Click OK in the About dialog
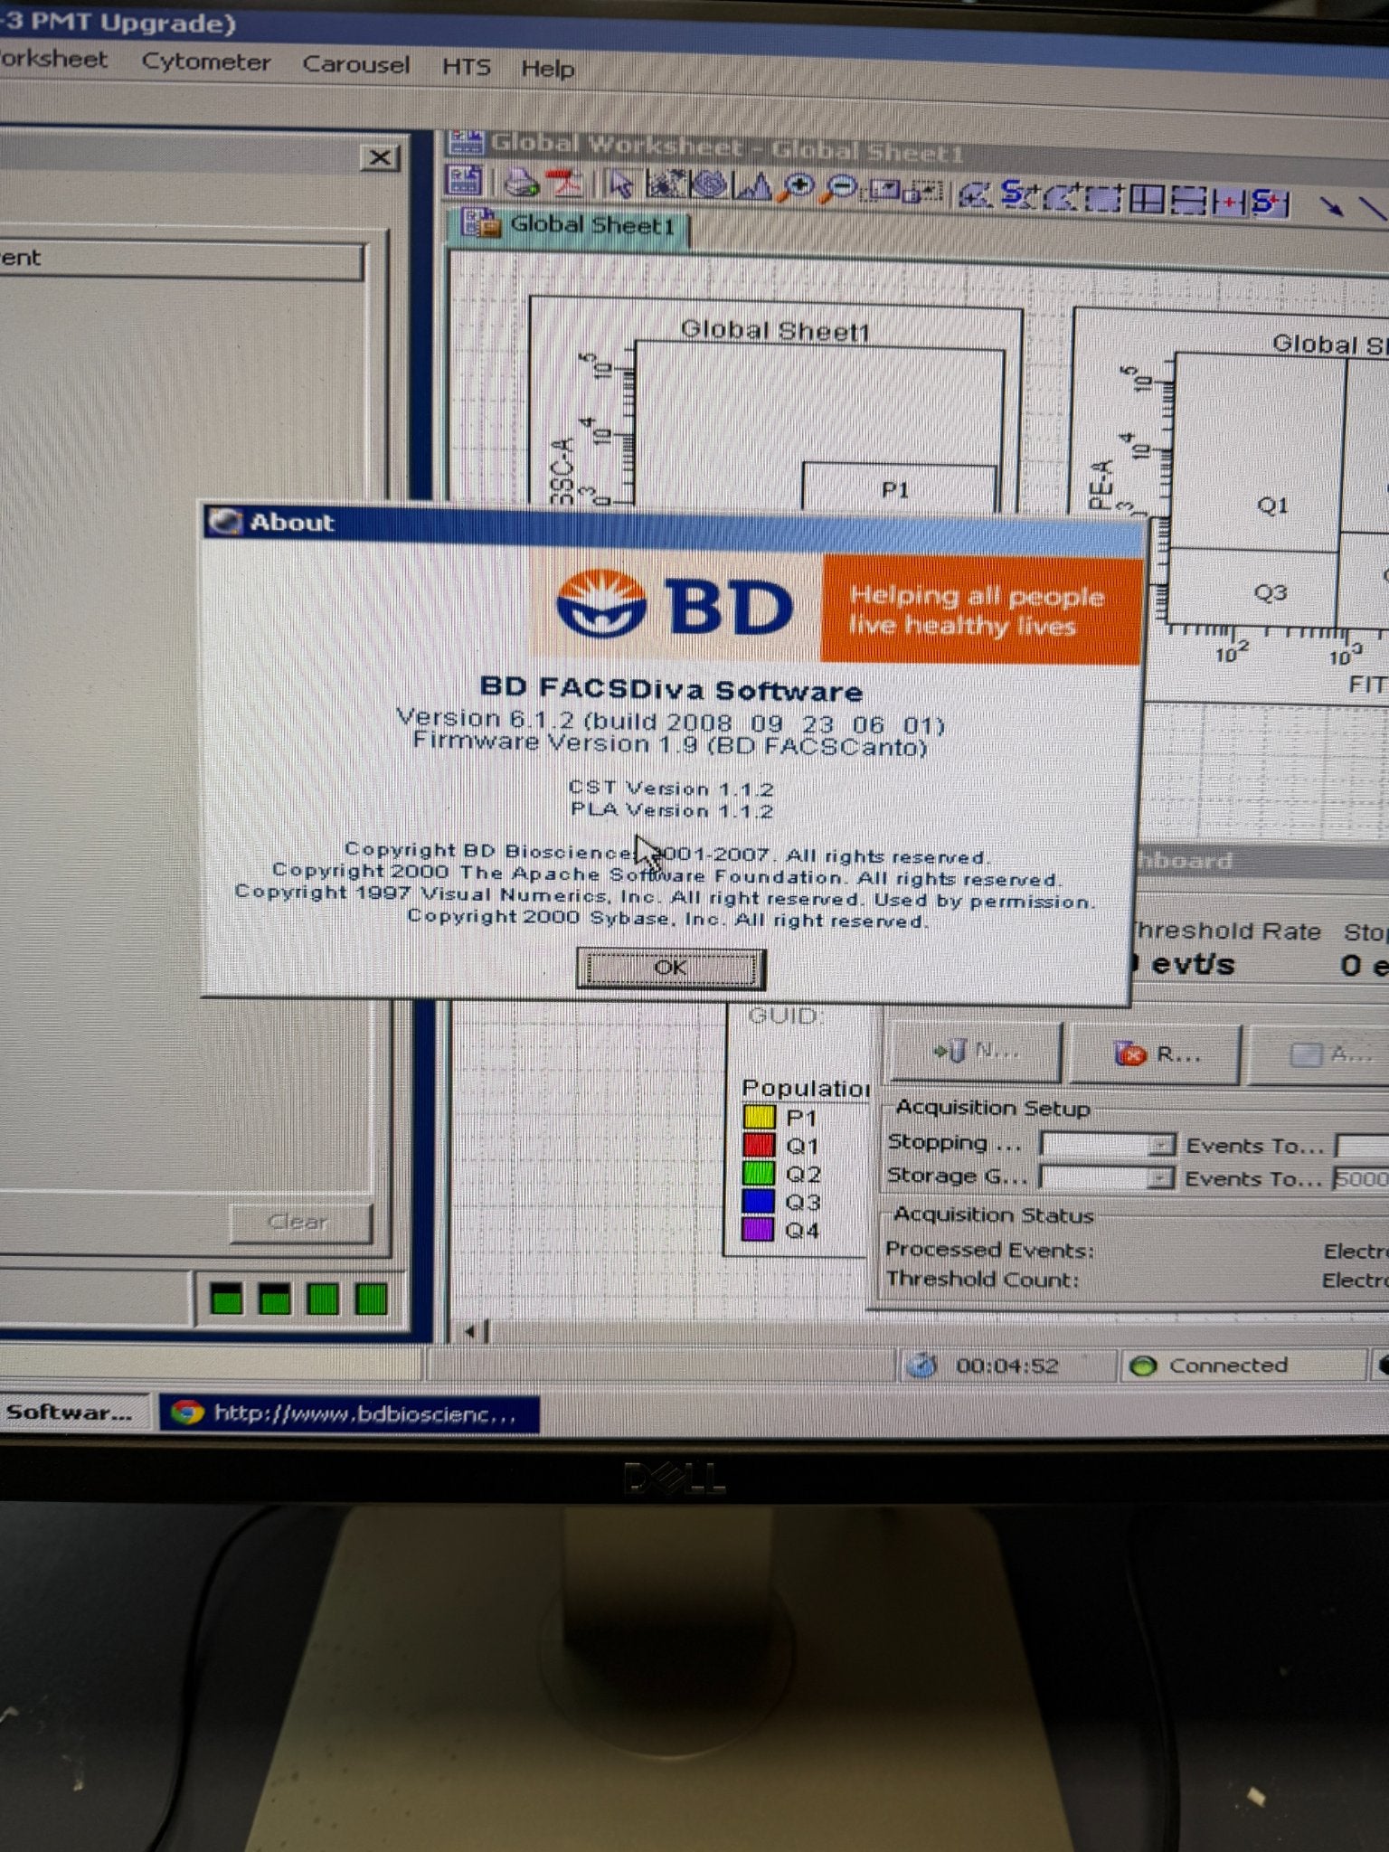The image size is (1389, 1852). (670, 968)
